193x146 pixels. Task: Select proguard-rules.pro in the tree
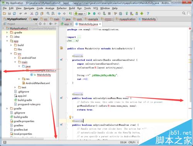(29, 104)
